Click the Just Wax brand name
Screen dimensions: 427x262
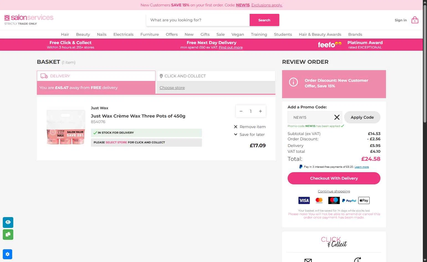(x=99, y=108)
